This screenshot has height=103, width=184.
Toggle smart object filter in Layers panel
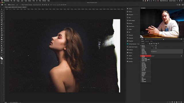point(156,43)
